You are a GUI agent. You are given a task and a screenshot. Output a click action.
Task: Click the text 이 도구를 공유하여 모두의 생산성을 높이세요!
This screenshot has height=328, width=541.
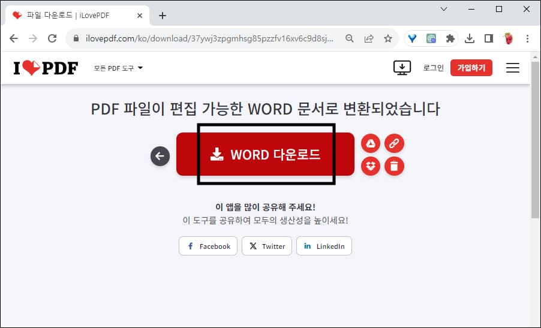coord(265,221)
